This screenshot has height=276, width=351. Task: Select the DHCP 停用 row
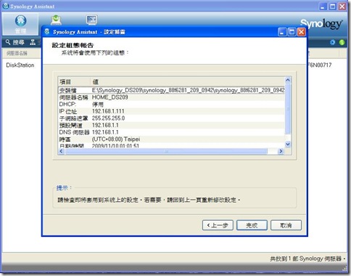[x=171, y=105]
